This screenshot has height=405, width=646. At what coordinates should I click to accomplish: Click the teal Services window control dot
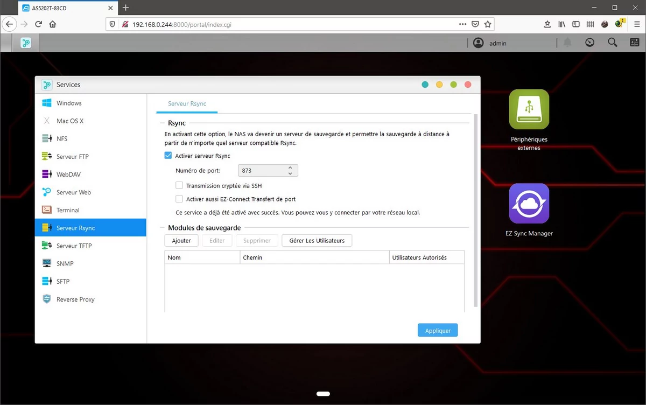click(425, 85)
